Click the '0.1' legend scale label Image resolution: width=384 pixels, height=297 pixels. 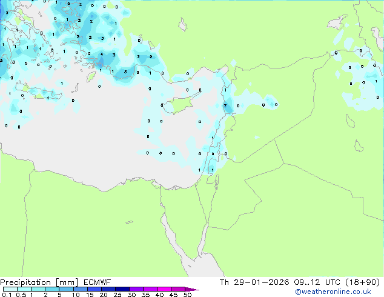coord(7,295)
